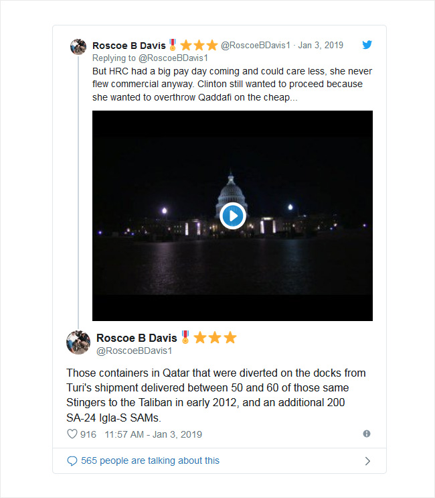Like the tweet with the heart icon
The width and height of the screenshot is (435, 498).
[x=72, y=434]
